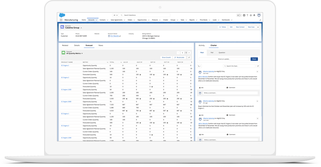Click the first Write a comment field
The width and height of the screenshot is (321, 167).
[x=230, y=93]
